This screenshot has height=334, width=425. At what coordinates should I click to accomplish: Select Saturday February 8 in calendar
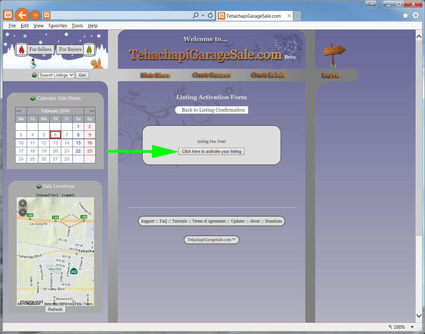[78, 135]
